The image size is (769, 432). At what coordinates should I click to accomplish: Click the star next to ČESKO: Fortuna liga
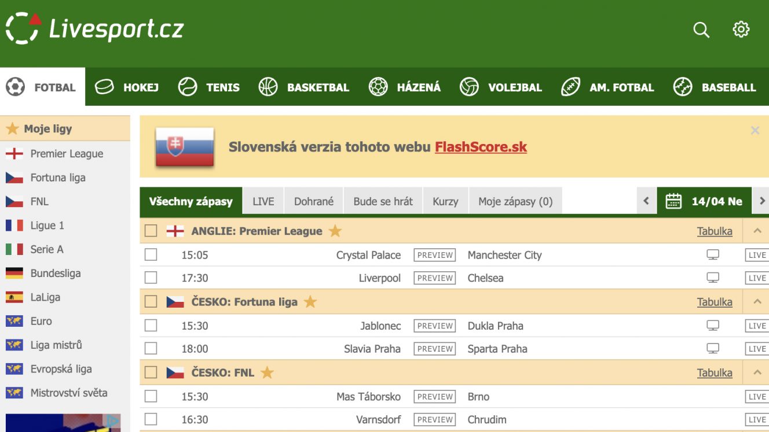pos(310,301)
